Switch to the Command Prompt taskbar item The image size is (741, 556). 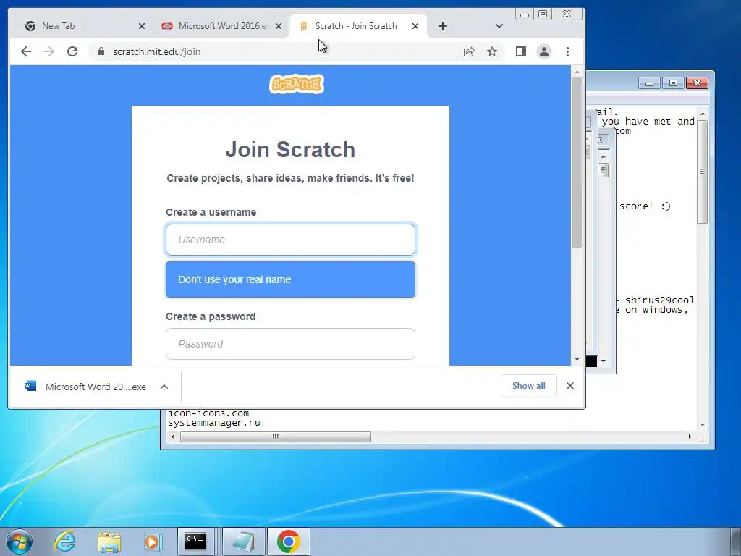[195, 542]
